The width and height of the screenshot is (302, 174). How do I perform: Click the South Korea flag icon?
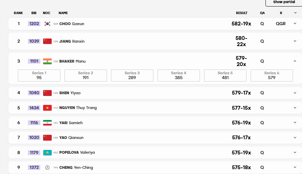(47, 24)
